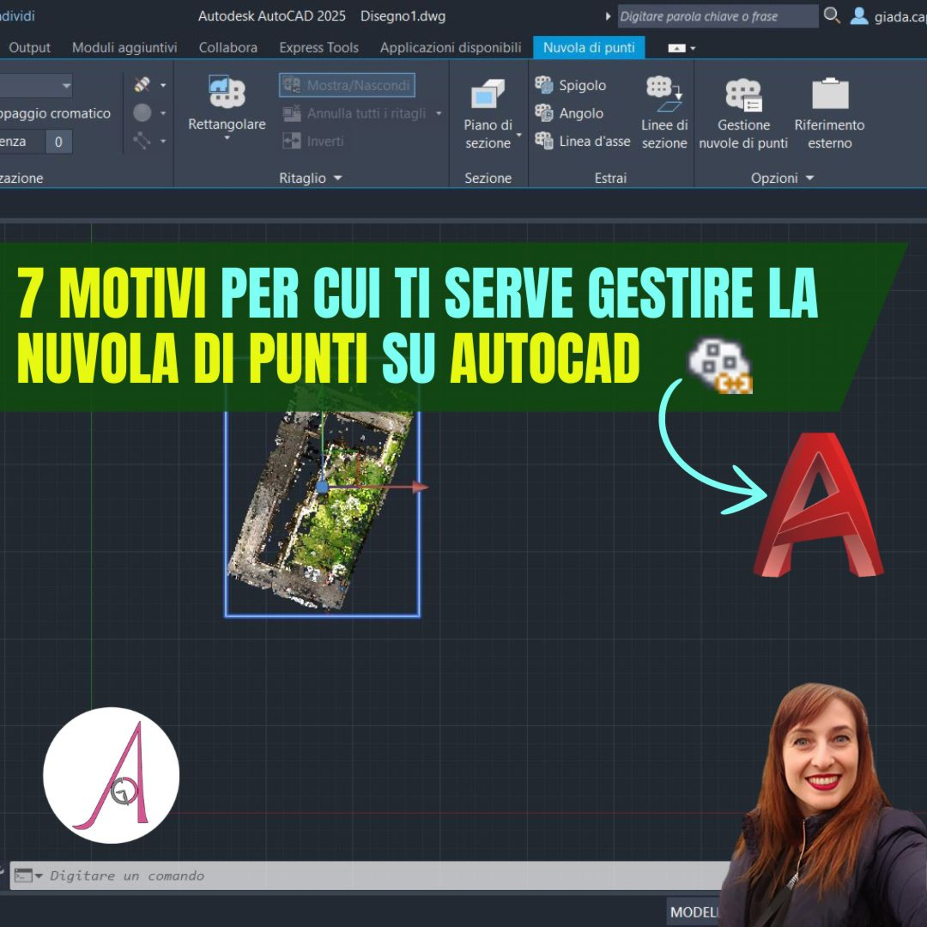Open recent commands dropdown in command line
This screenshot has width=927, height=927.
[38, 876]
